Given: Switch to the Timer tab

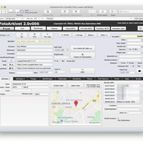Looking at the screenshot, I should click(x=117, y=79).
